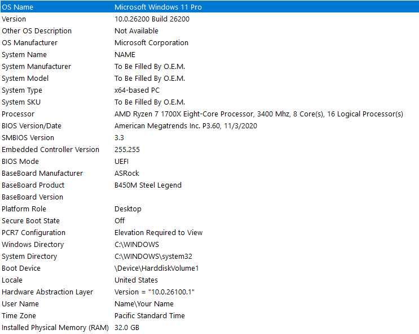
Task: Click the '32.0 GB' value
Action: point(127,328)
